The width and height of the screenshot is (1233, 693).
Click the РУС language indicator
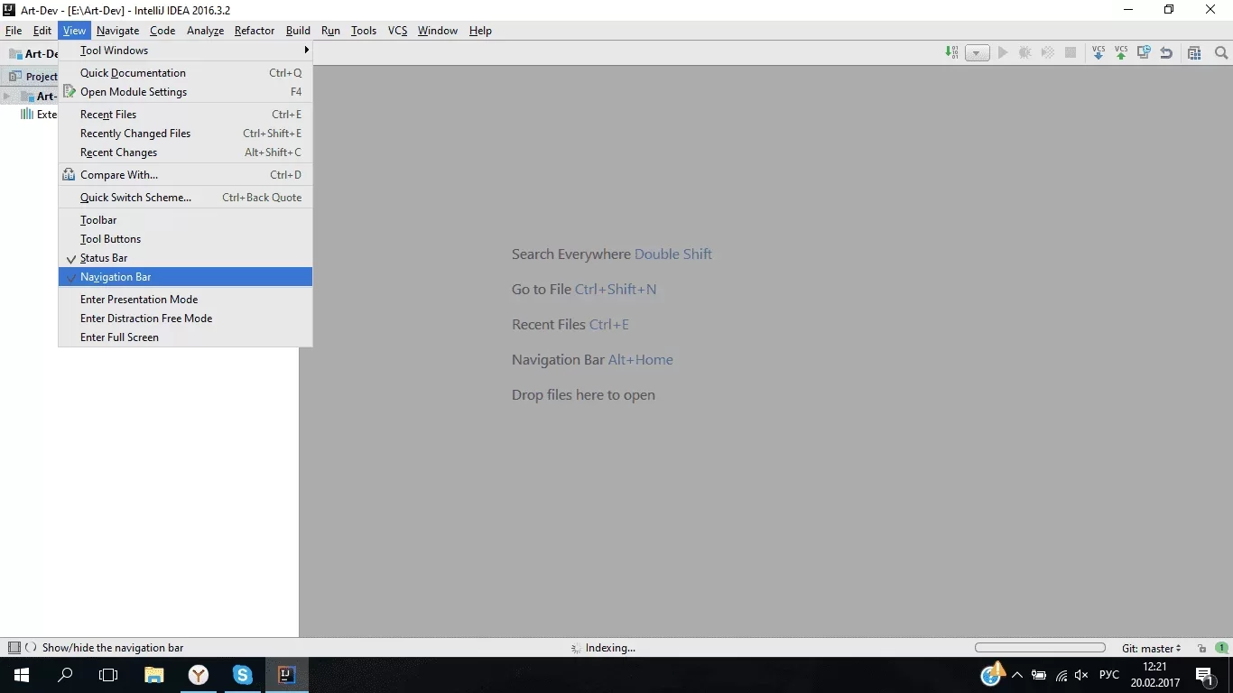[x=1109, y=675]
